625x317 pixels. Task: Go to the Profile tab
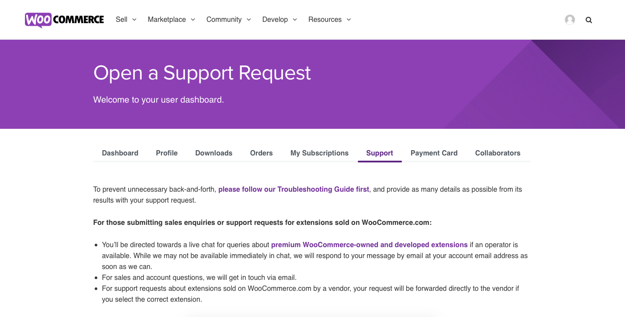point(167,153)
